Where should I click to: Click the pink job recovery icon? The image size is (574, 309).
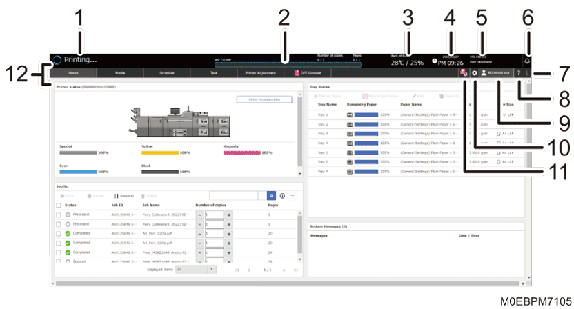(x=462, y=72)
